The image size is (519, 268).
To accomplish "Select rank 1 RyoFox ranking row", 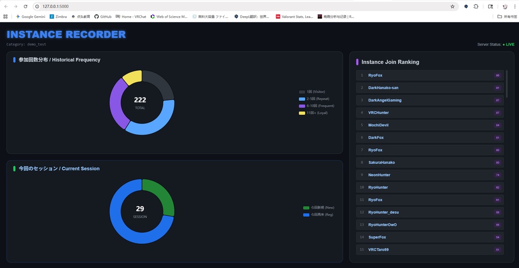I will pyautogui.click(x=430, y=75).
